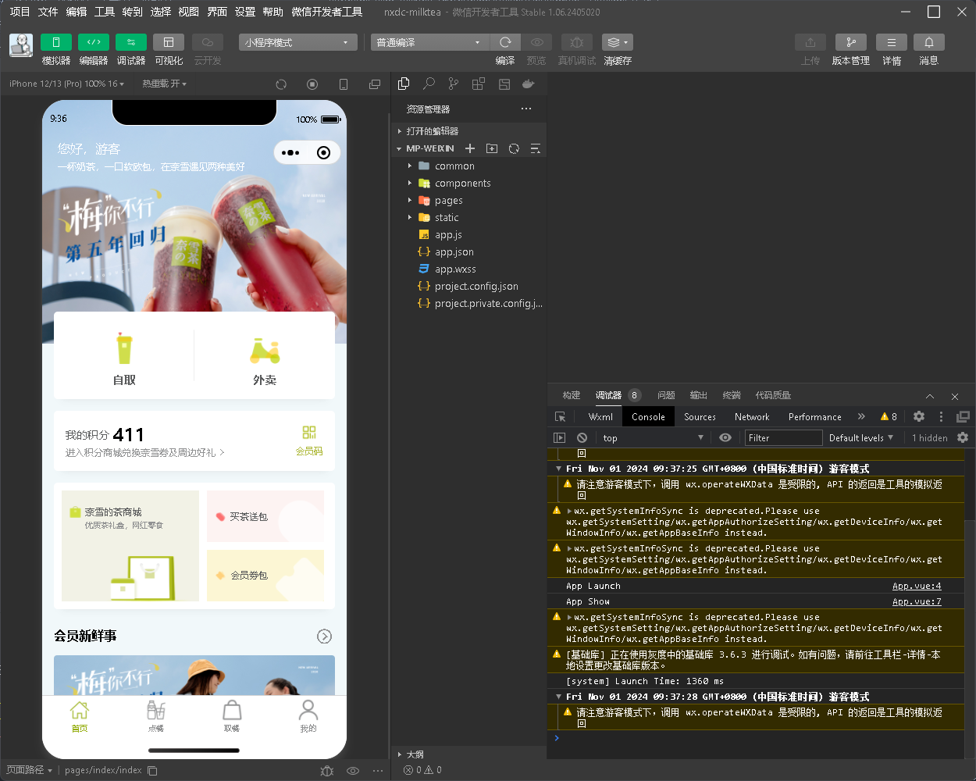Image resolution: width=976 pixels, height=781 pixels.
Task: Open the messages bell icon
Action: point(929,42)
